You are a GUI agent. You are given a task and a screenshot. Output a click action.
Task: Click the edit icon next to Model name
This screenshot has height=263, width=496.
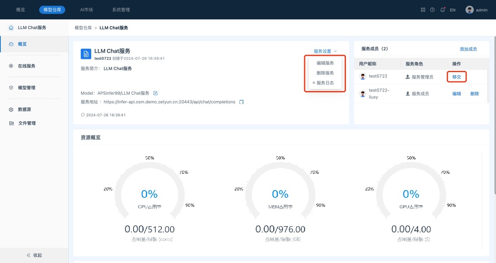pos(156,93)
